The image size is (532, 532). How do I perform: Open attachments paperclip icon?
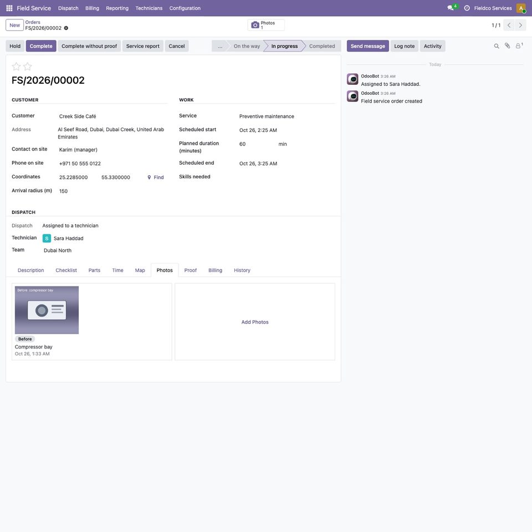(x=507, y=46)
